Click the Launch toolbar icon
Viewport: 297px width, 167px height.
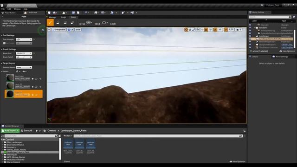click(x=132, y=13)
